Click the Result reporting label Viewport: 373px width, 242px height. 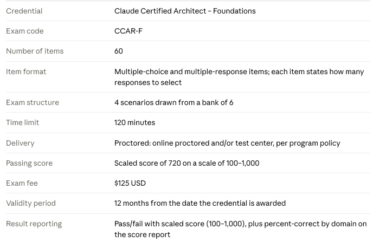coord(34,224)
